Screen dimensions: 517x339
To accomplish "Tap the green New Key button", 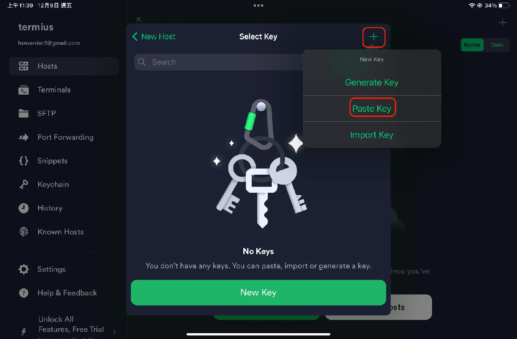I will tap(258, 293).
